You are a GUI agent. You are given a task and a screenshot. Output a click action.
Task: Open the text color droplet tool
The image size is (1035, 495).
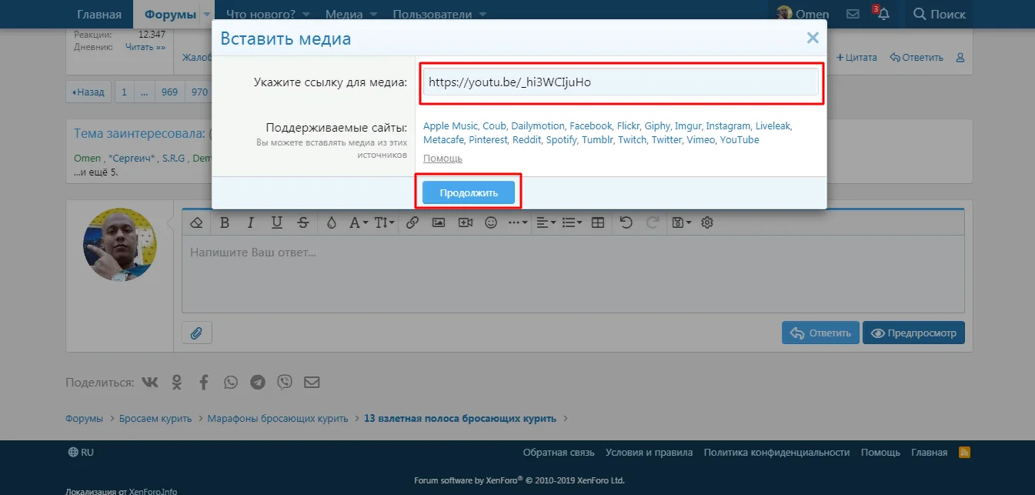pos(332,222)
